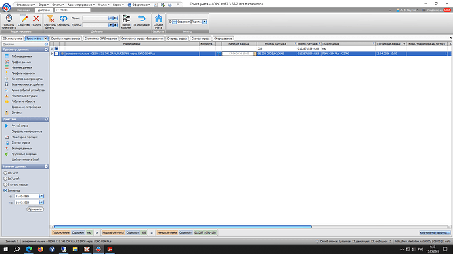453x254 pixels.
Task: Switch to Службы и порты опроса tab
Action: point(65,39)
